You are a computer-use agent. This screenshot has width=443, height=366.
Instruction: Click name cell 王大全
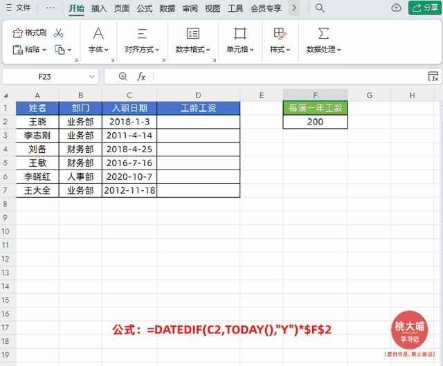tap(37, 190)
